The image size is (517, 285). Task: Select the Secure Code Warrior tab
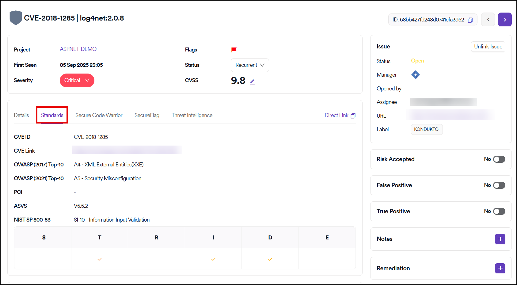tap(99, 115)
